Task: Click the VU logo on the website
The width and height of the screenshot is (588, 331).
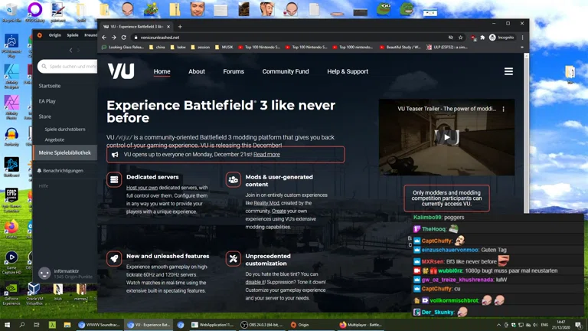Action: point(121,71)
